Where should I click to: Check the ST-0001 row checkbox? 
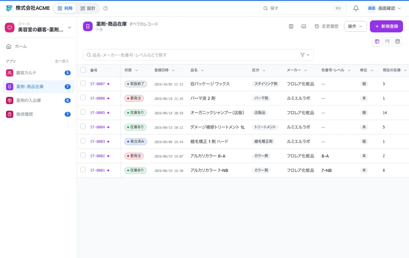pyautogui.click(x=83, y=170)
